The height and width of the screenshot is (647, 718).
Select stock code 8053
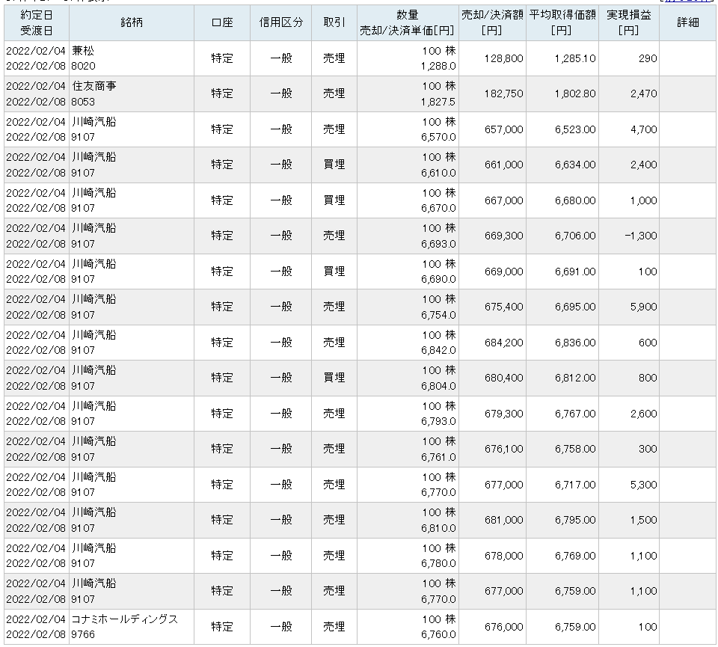click(x=83, y=102)
